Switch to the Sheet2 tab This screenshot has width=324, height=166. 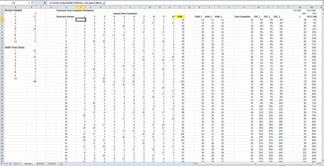point(40,164)
